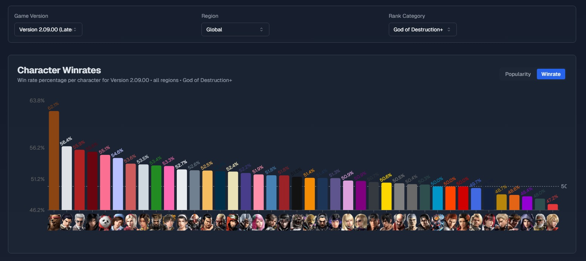
Task: Click the short red 47.2% bar
Action: coord(553,207)
